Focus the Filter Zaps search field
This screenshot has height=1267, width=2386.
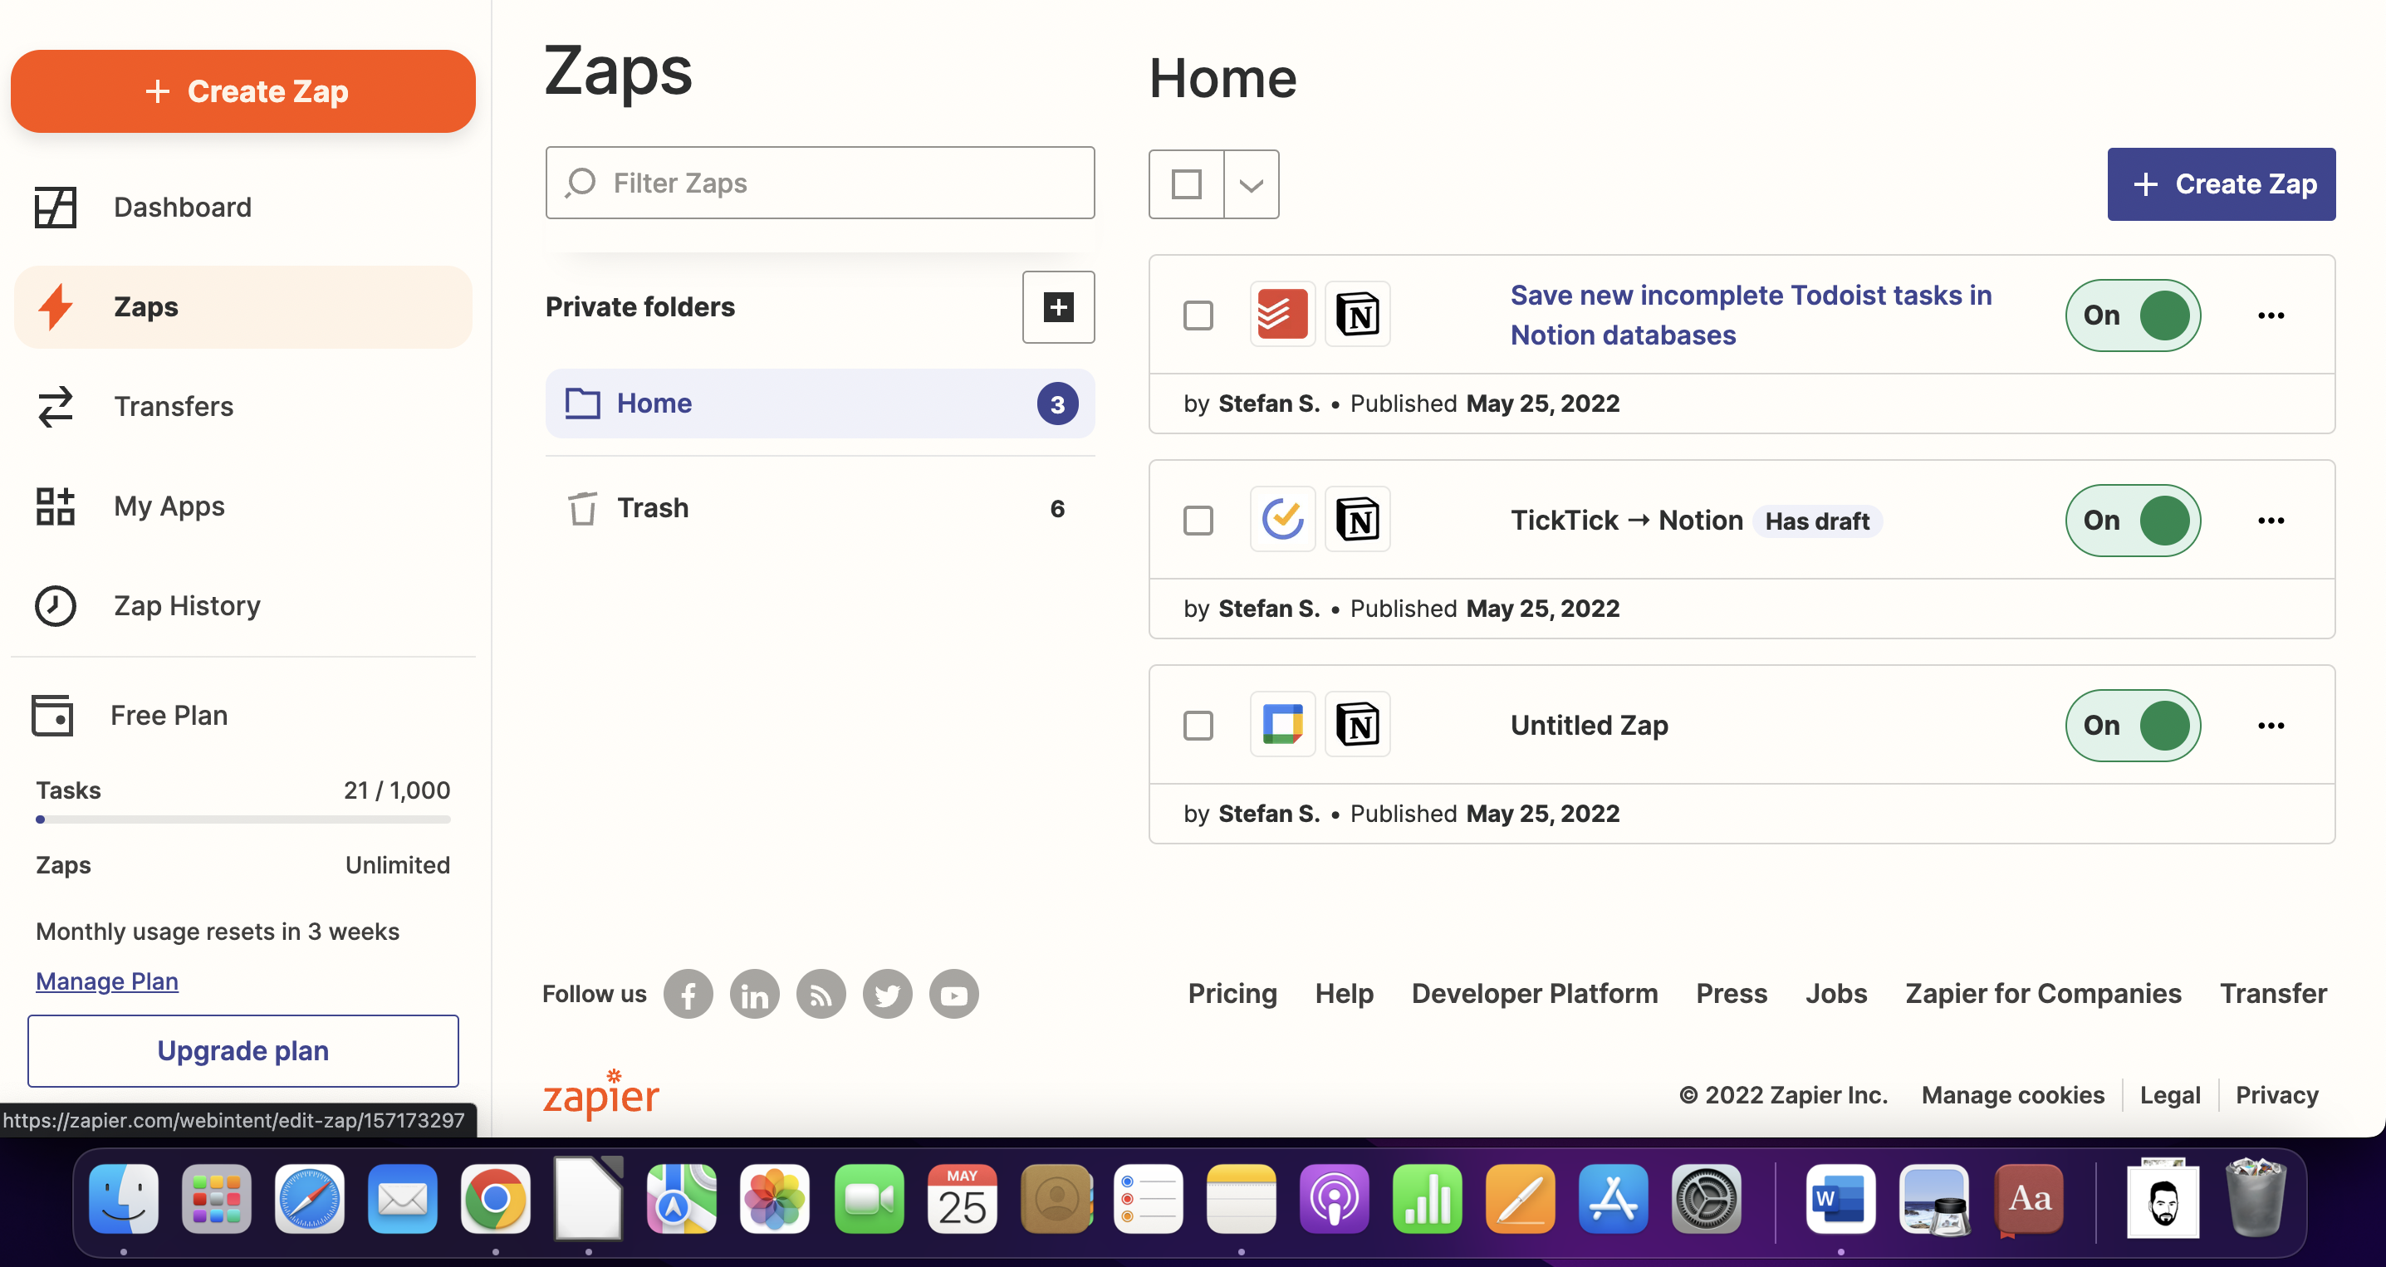[820, 183]
